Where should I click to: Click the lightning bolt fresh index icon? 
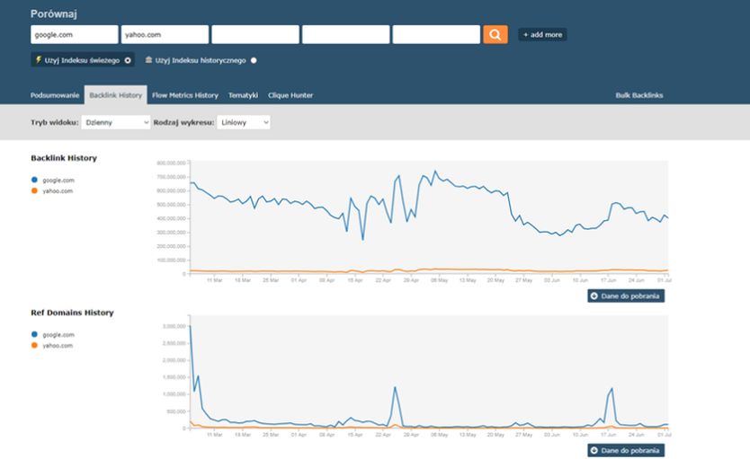(x=39, y=60)
